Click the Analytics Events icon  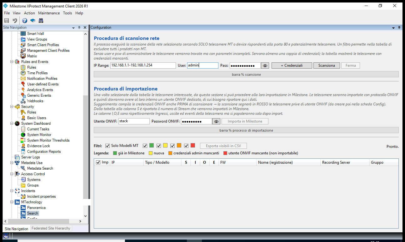(x=23, y=90)
